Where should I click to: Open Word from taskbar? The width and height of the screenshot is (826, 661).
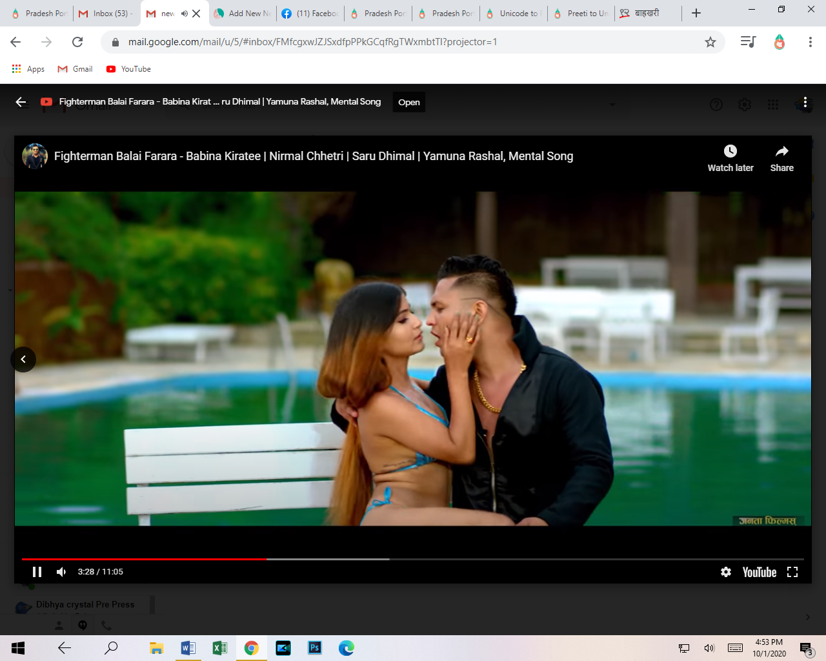click(188, 648)
